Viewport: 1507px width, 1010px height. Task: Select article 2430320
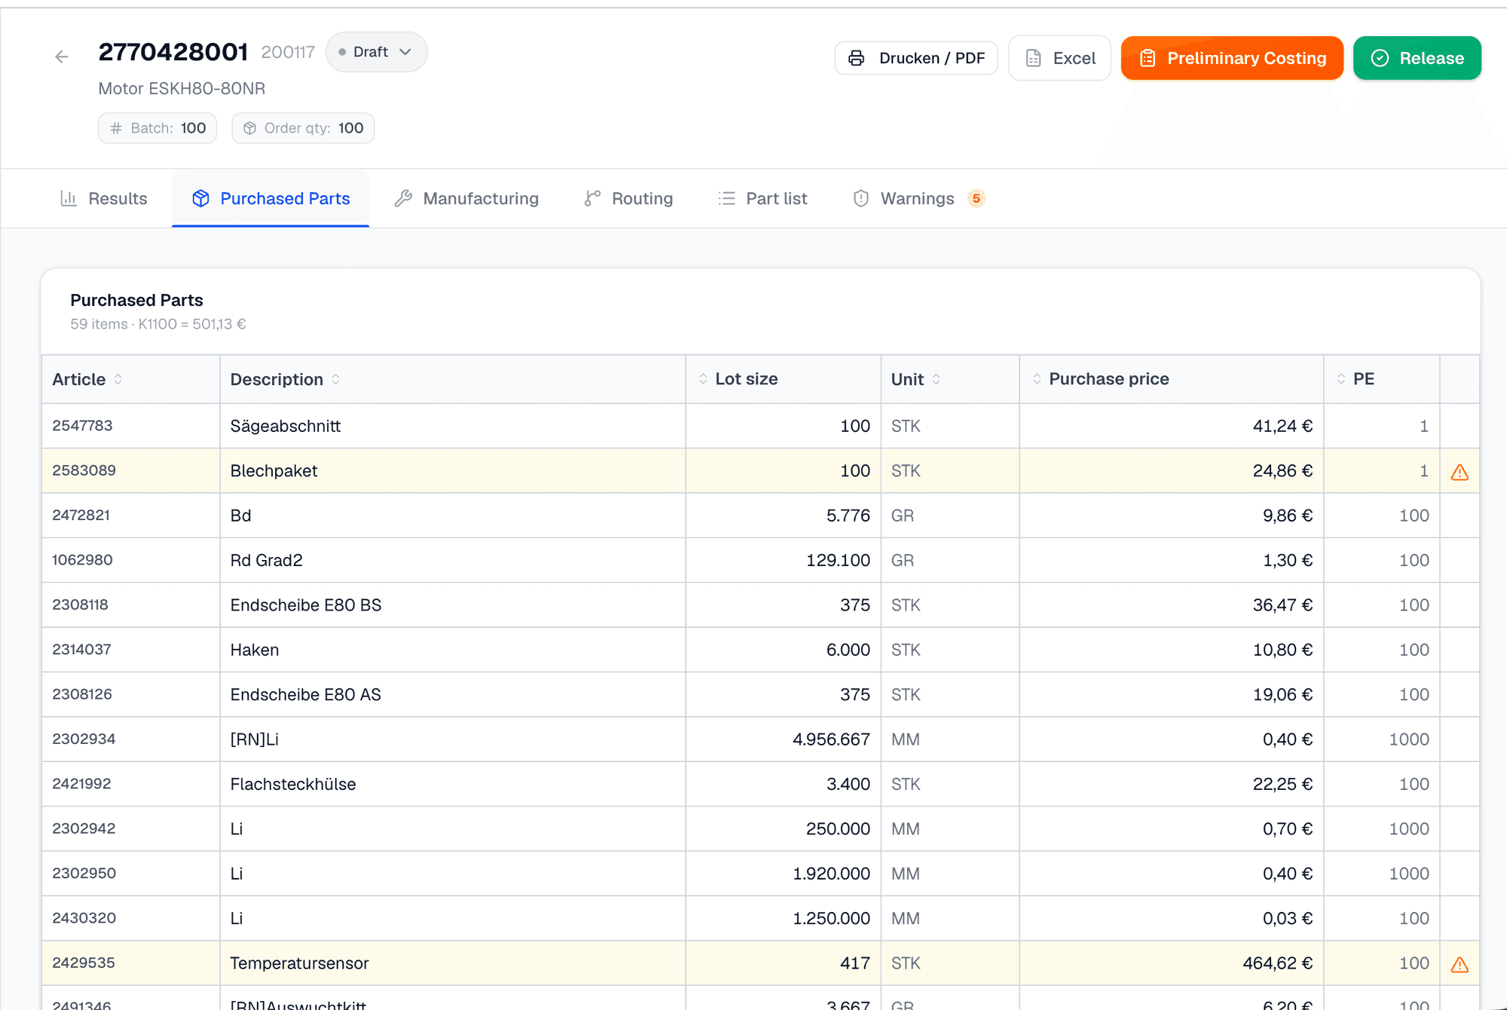tap(84, 918)
